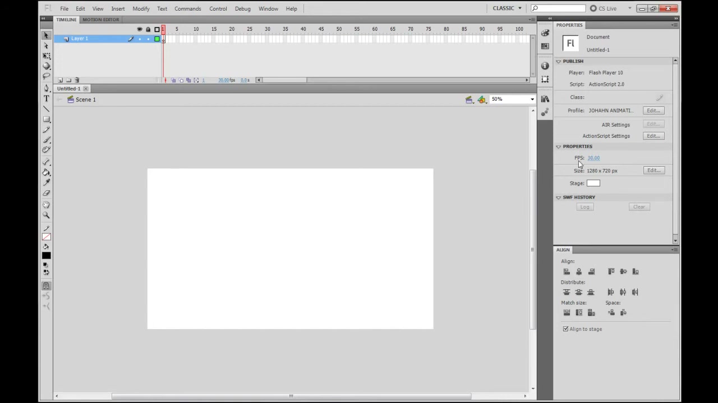Screen dimensions: 718x403
Task: Switch to the Motion Editor tab
Action: click(100, 20)
